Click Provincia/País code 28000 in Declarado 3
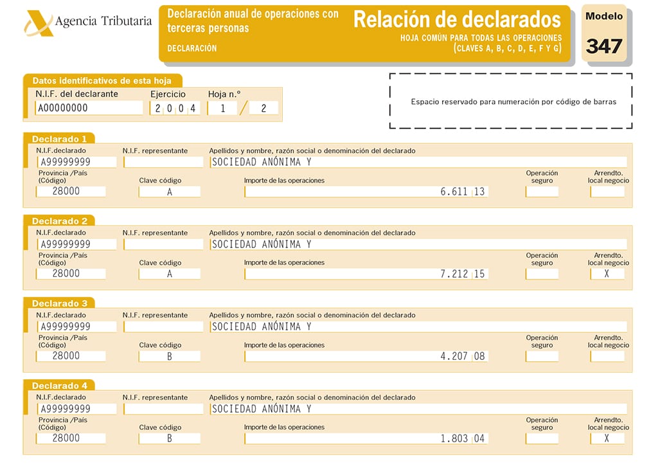Screen dimensions: 658x466 coord(71,356)
